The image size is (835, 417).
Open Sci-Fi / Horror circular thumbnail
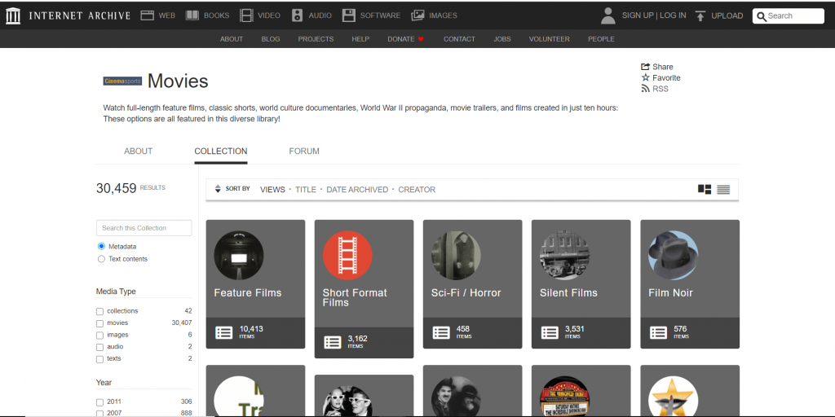point(456,255)
